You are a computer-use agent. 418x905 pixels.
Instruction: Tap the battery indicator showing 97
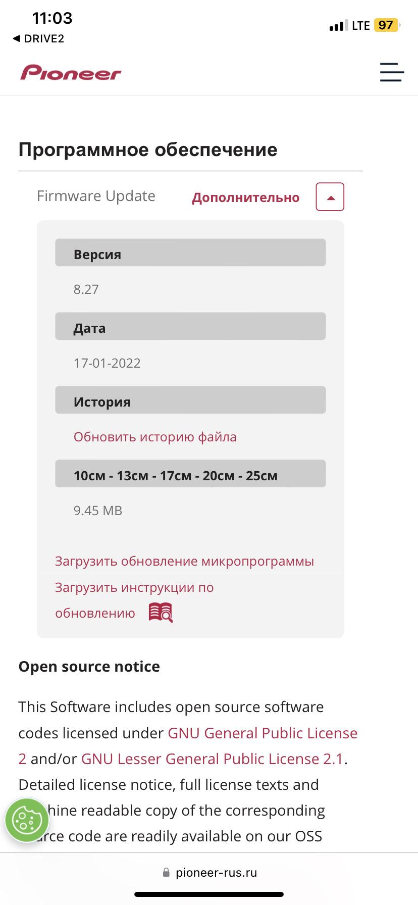click(386, 25)
